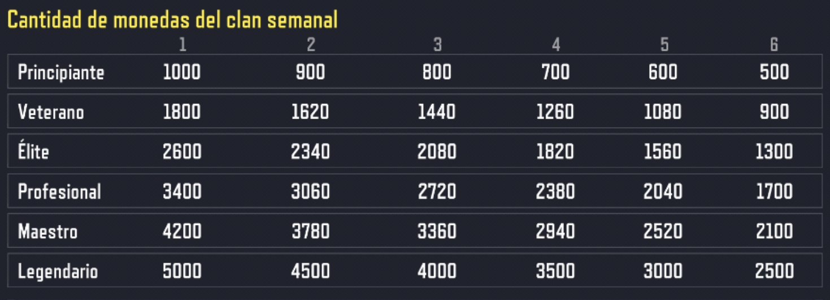Click the column 6 header
Viewport: 830px width, 300px height.
(774, 45)
